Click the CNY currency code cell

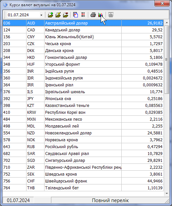click(35, 37)
